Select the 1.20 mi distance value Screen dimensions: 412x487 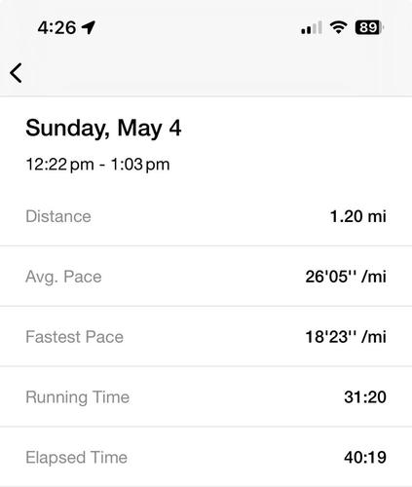[358, 216]
